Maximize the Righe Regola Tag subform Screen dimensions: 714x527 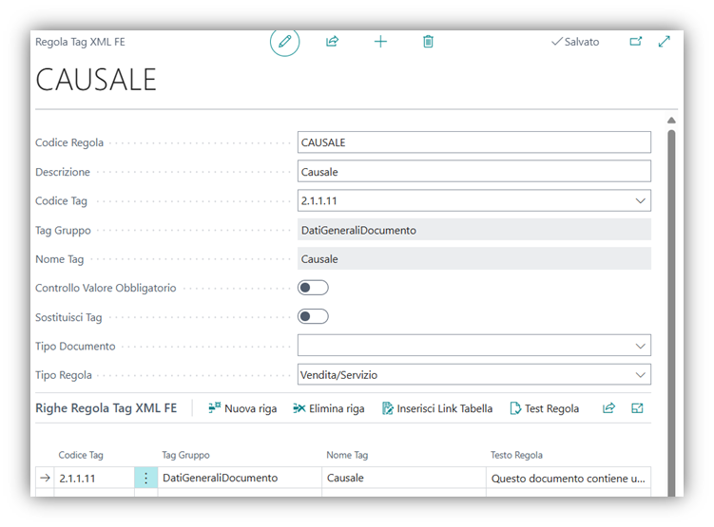click(x=637, y=408)
